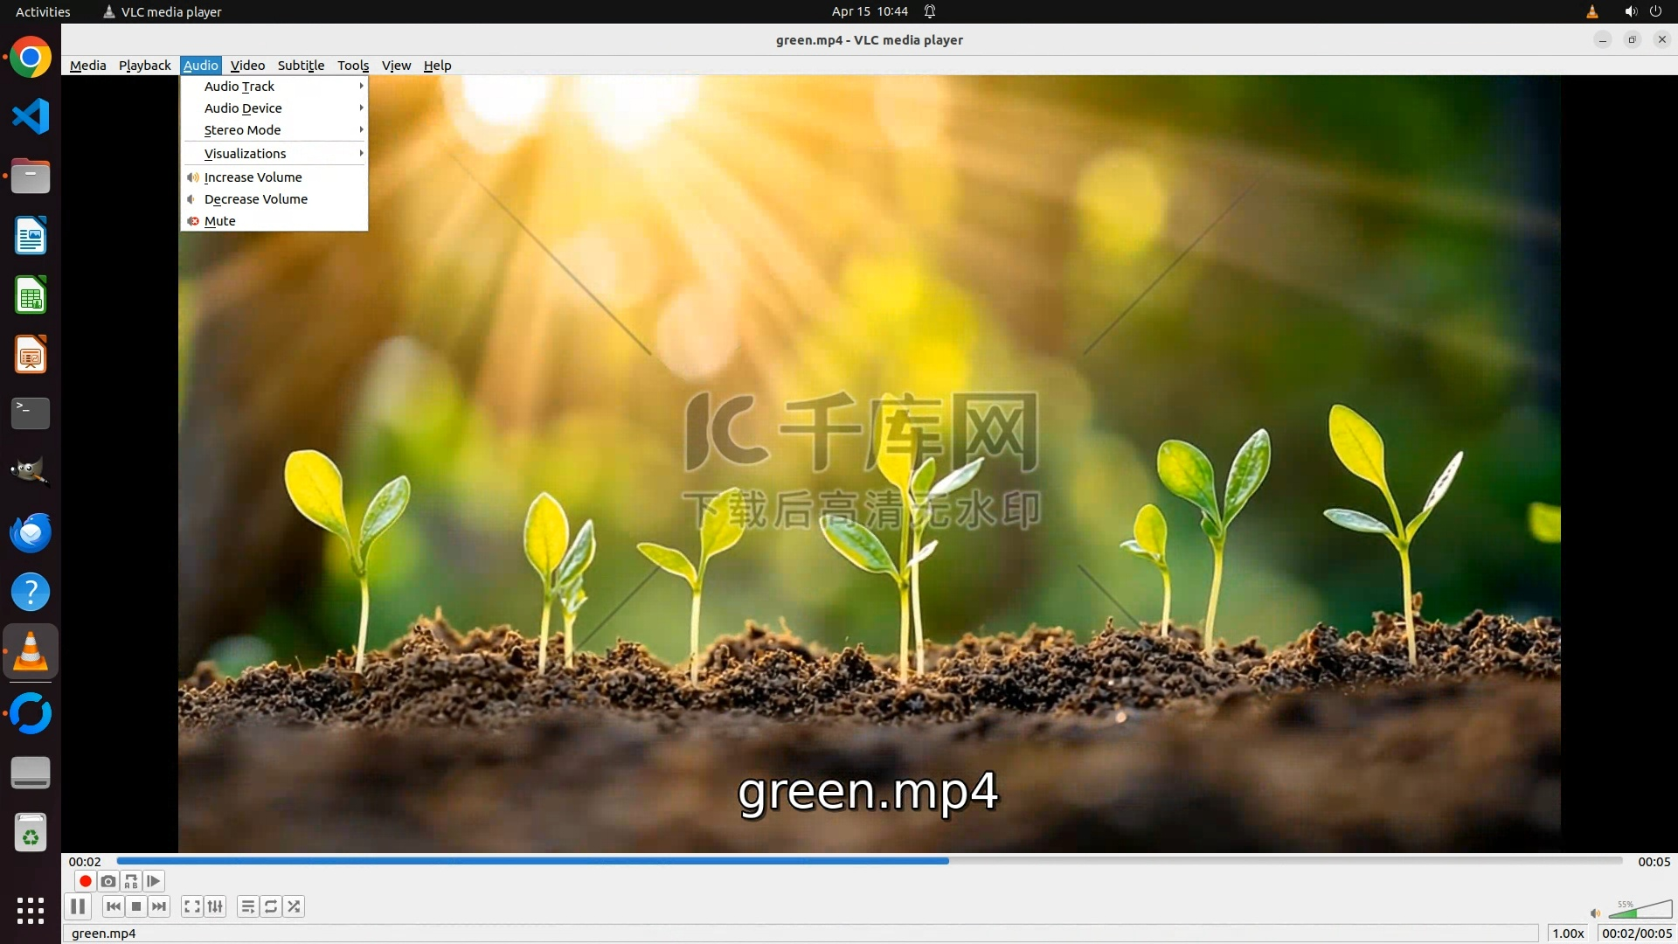
Task: Pause the video playback
Action: pyautogui.click(x=78, y=906)
